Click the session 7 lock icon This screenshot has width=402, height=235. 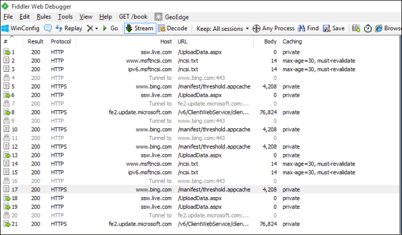coord(6,103)
